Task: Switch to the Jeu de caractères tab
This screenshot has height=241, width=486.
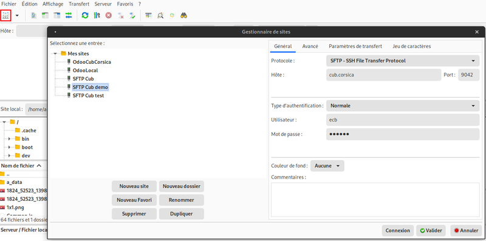Action: [412, 46]
